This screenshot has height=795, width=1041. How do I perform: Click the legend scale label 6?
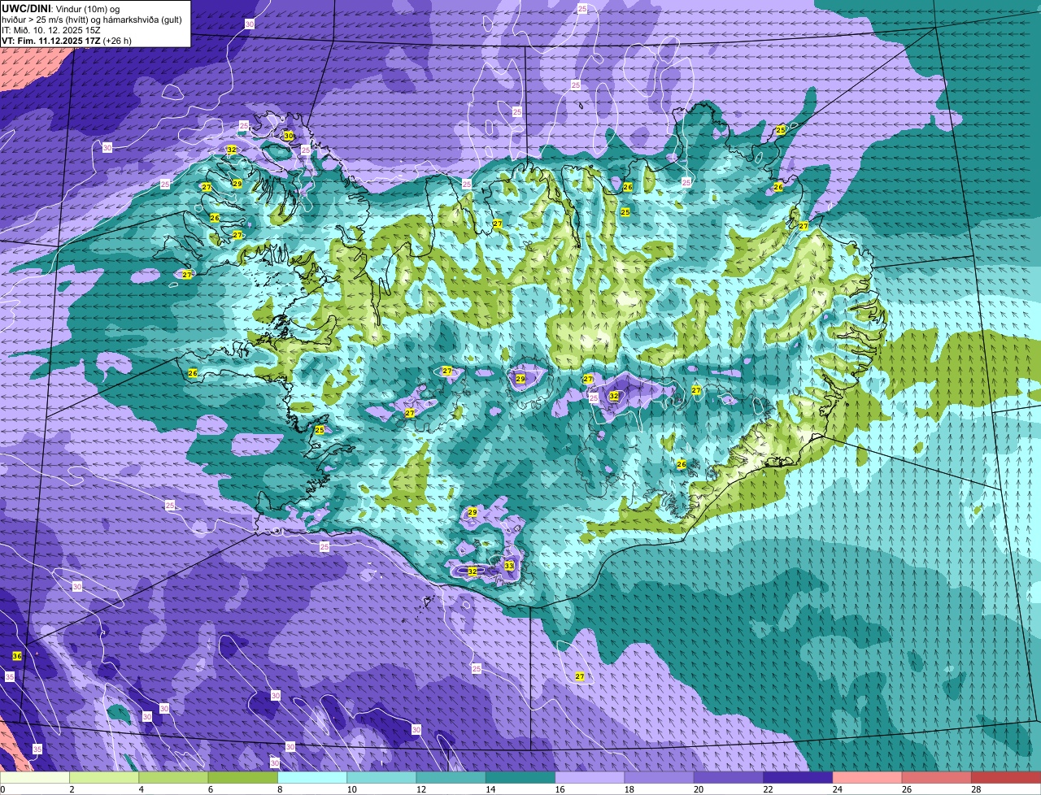tap(211, 789)
